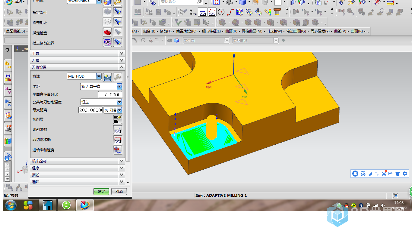The height and width of the screenshot is (231, 412).
Task: Click the assembly navigator icon in left sidebar
Action: pos(8,65)
